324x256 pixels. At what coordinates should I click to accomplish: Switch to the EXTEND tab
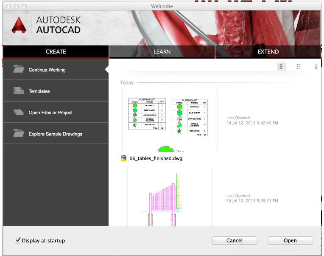click(268, 52)
